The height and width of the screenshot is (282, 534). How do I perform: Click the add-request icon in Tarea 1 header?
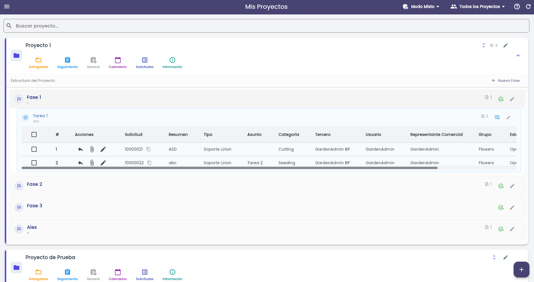[497, 117]
